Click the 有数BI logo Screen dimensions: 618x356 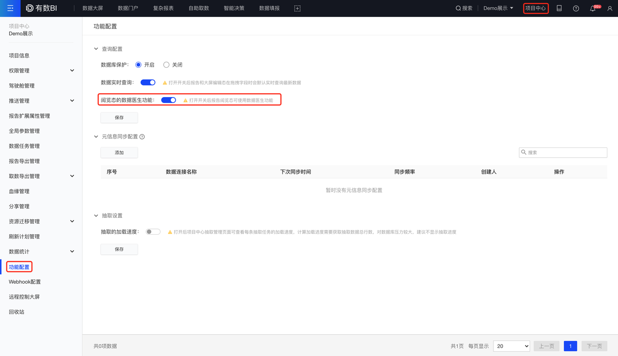42,8
